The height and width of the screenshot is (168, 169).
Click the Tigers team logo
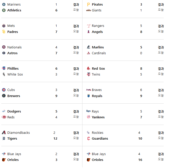[4, 138]
